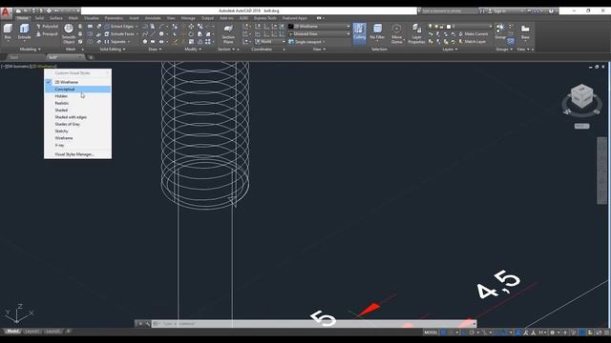
Task: Choose Shaded visual style
Action: [77, 111]
